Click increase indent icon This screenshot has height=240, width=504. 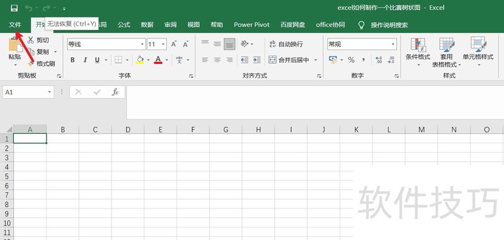[x=256, y=60]
